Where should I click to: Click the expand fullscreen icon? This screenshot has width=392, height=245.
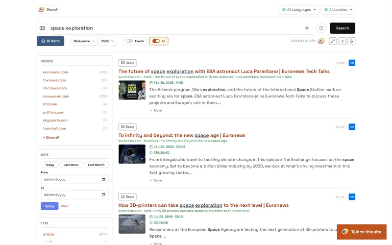click(x=333, y=41)
